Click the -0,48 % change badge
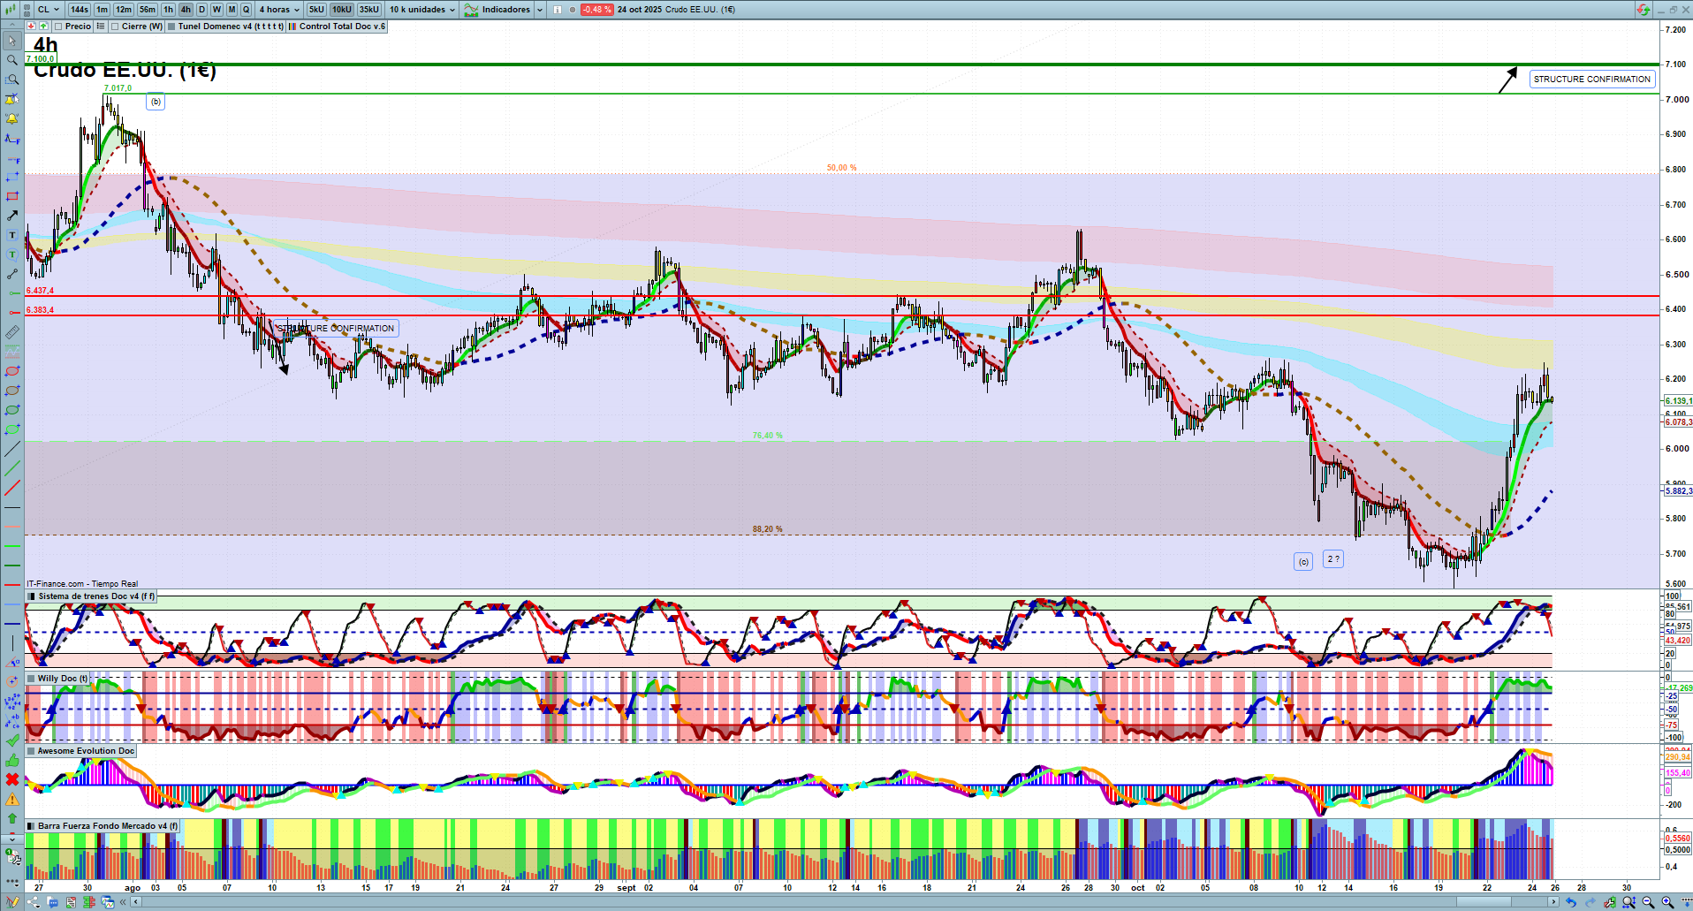Image resolution: width=1693 pixels, height=911 pixels. tap(596, 10)
